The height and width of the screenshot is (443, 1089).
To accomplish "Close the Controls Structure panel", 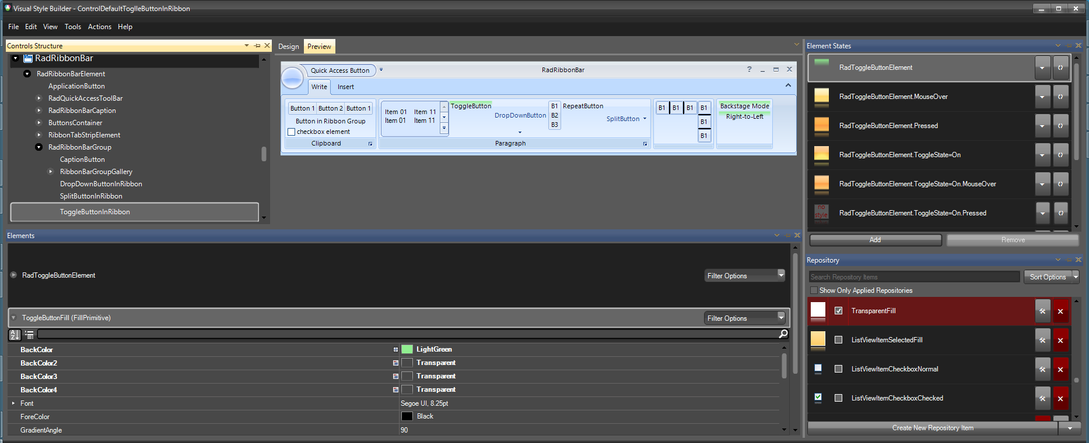I will point(267,45).
